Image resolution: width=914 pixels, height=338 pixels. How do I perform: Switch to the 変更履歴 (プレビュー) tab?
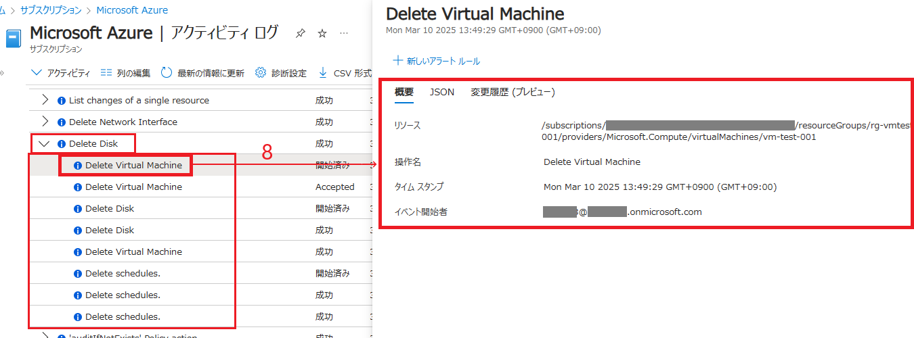click(x=513, y=92)
